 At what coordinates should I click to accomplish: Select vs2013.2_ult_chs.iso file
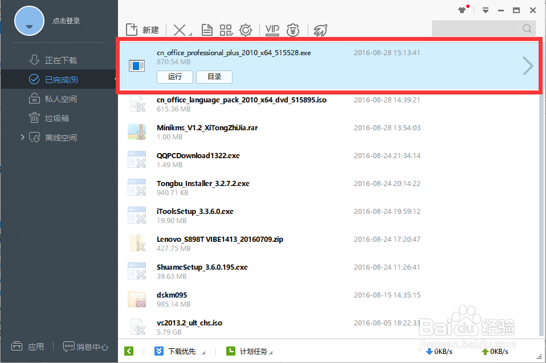(189, 323)
